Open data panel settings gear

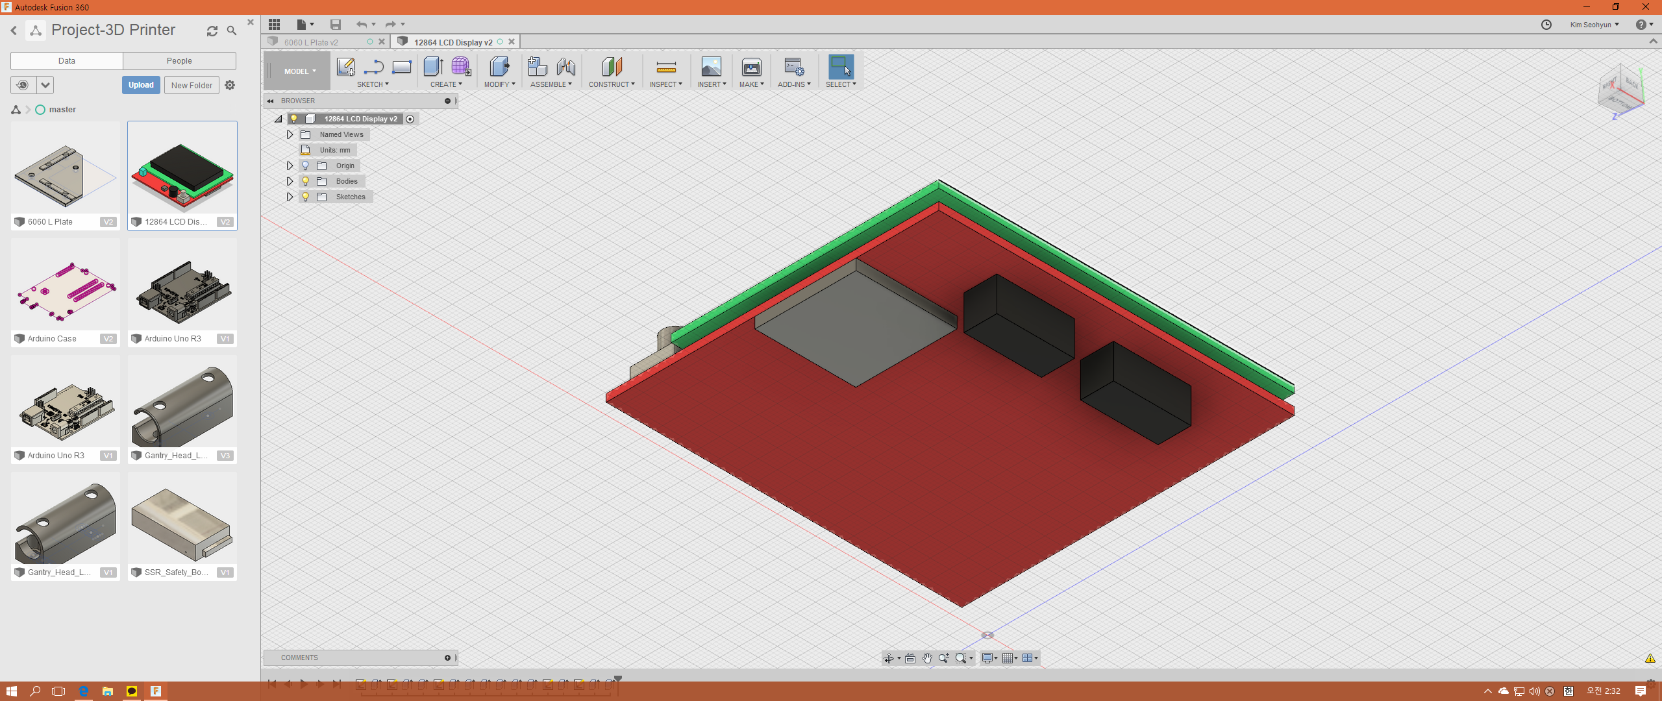tap(230, 85)
